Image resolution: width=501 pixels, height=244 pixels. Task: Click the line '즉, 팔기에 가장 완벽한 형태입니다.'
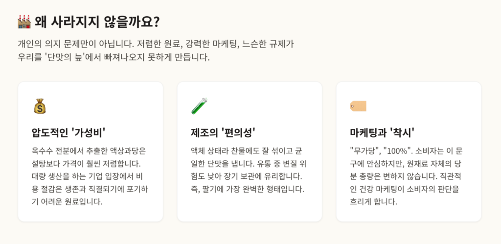coord(248,189)
